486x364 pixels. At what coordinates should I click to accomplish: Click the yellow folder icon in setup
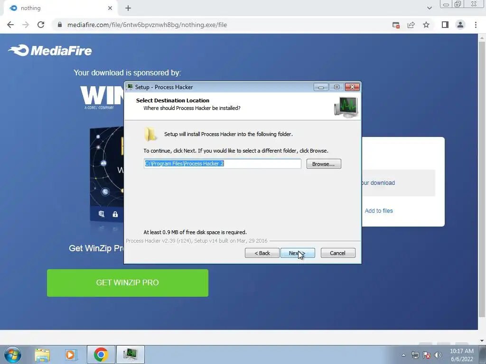click(150, 134)
